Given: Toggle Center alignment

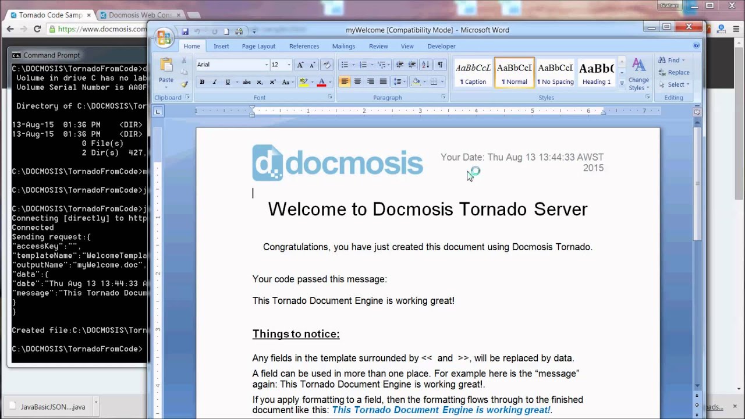Looking at the screenshot, I should click(x=357, y=82).
